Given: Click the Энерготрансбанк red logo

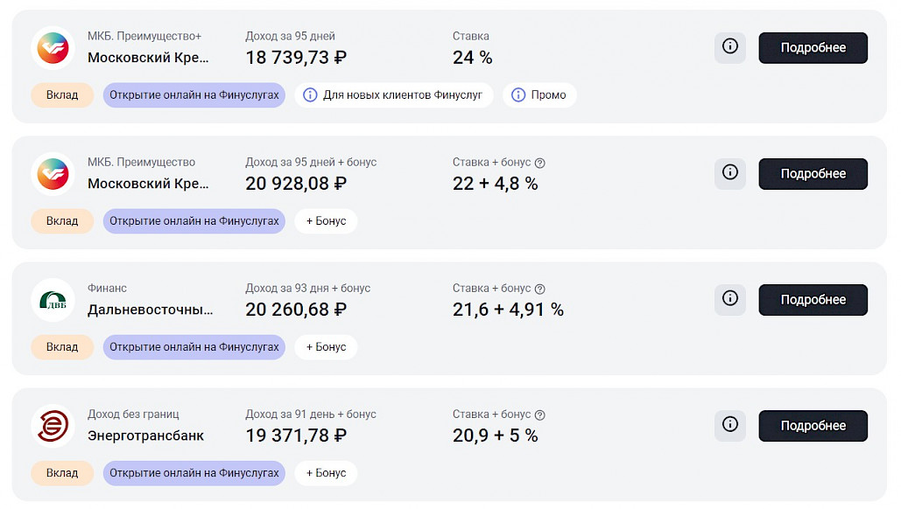Looking at the screenshot, I should pos(53,426).
